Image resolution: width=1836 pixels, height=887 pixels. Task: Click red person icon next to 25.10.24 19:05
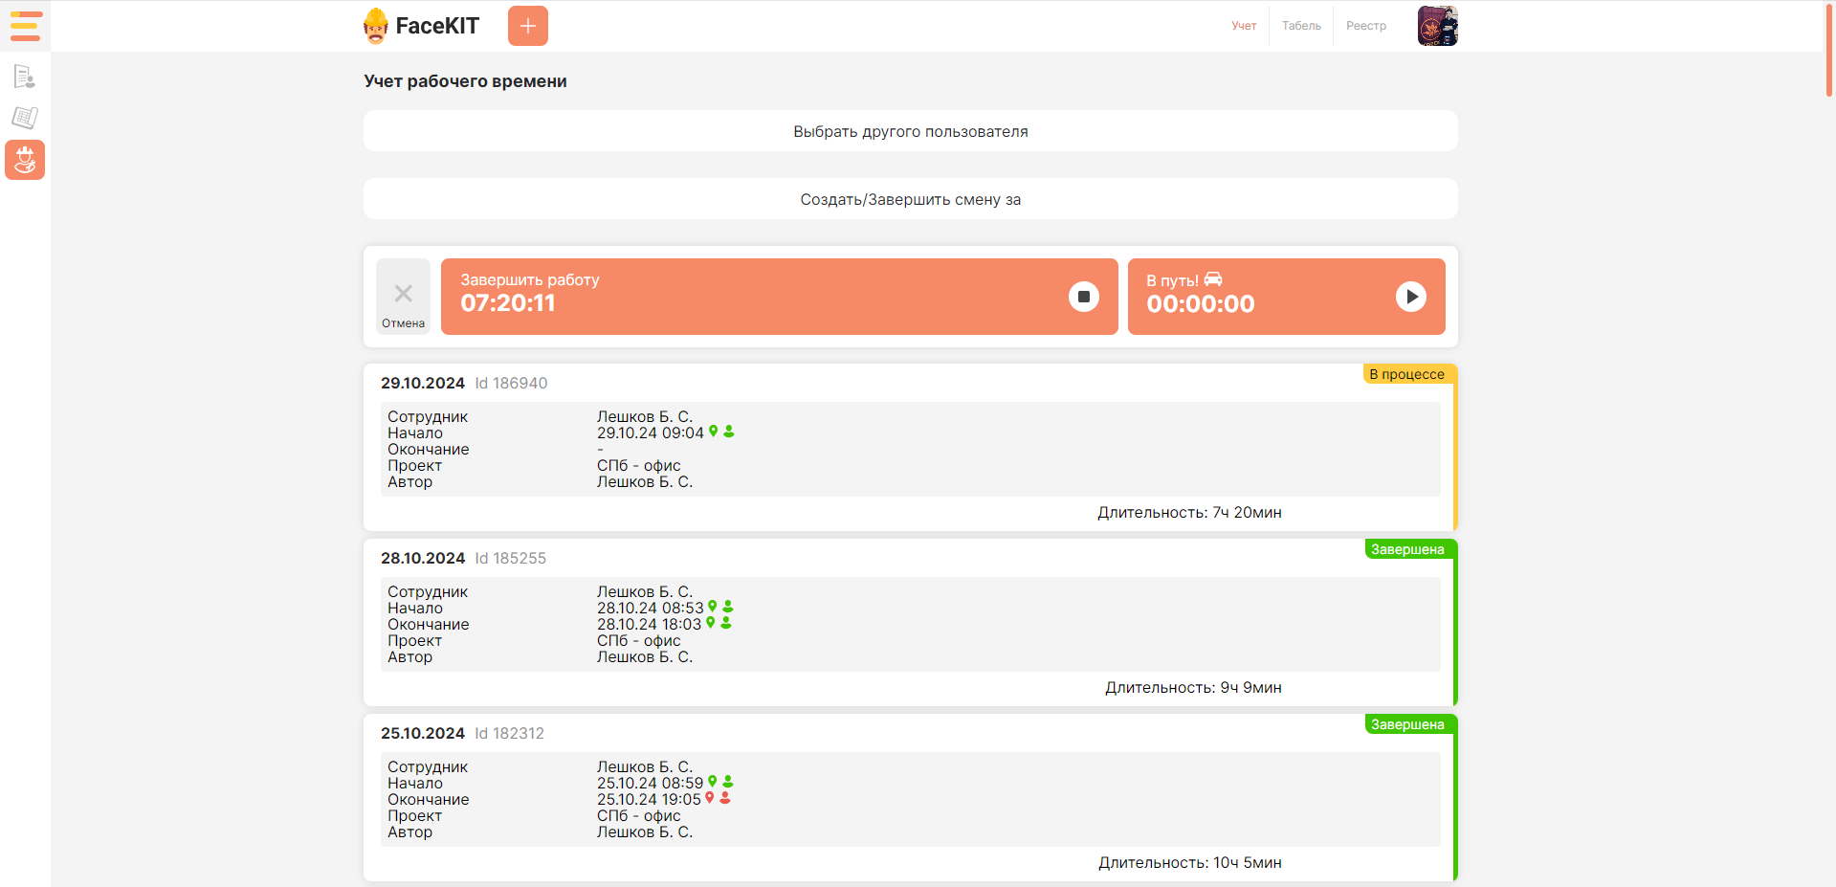click(725, 798)
